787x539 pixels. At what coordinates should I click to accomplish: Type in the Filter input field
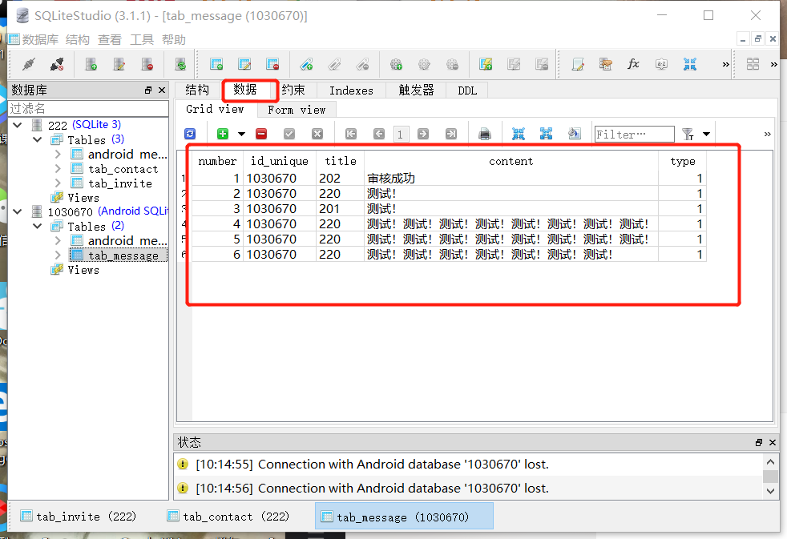pos(634,133)
